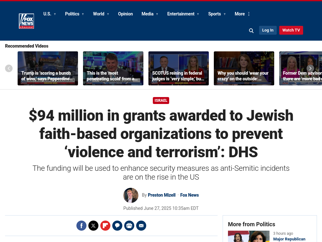Click the ISRAEL category tag
Screen dimensions: 322x242
click(x=161, y=101)
